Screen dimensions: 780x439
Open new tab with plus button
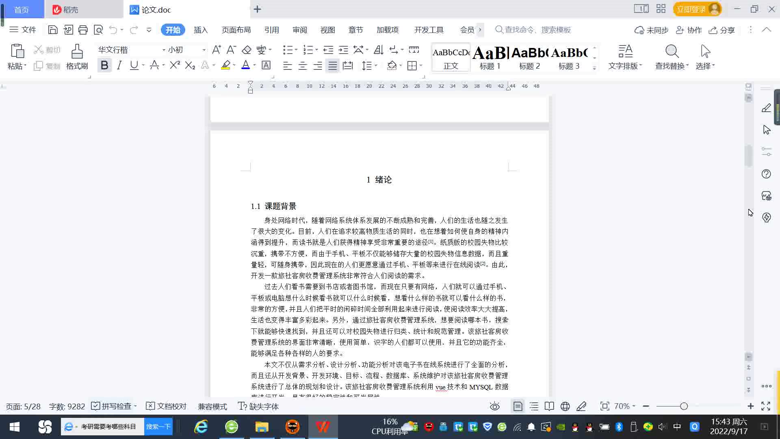coord(257,9)
